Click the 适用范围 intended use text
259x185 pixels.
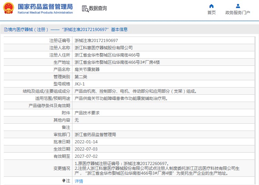121,99
